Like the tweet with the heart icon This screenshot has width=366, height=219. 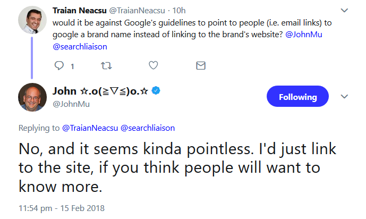coord(153,66)
